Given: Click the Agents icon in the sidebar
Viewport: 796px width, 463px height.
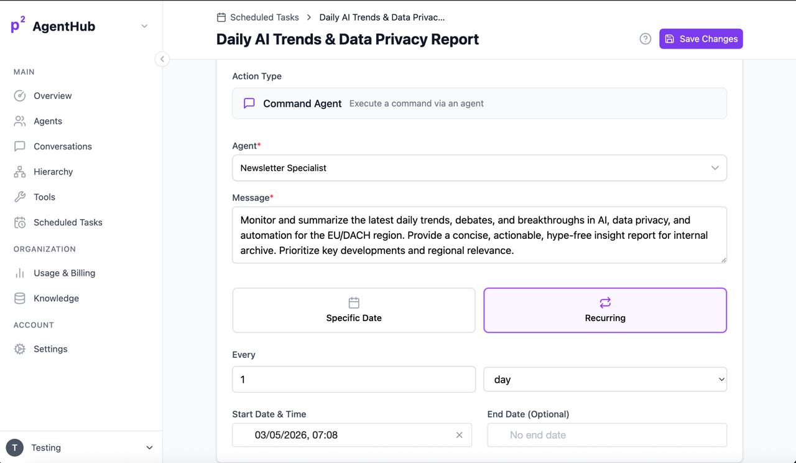Looking at the screenshot, I should pos(19,121).
